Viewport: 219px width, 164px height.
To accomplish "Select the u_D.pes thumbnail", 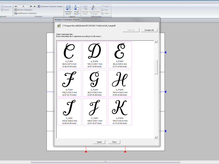I will point(95,55).
